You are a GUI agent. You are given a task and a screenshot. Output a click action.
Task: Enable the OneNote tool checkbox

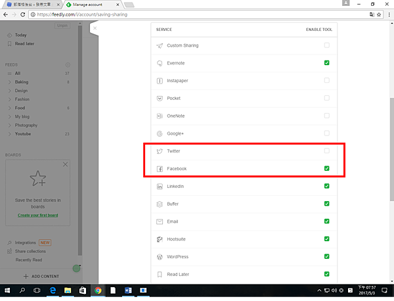pos(326,116)
